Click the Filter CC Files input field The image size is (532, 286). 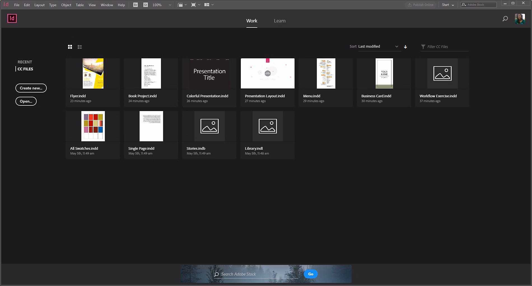coord(445,47)
